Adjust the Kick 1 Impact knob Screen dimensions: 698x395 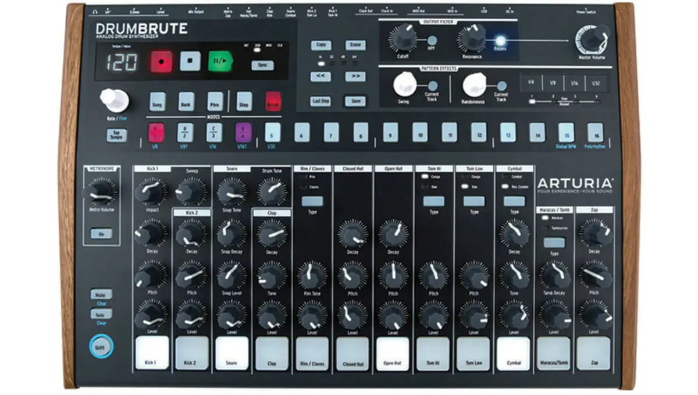[x=151, y=192]
